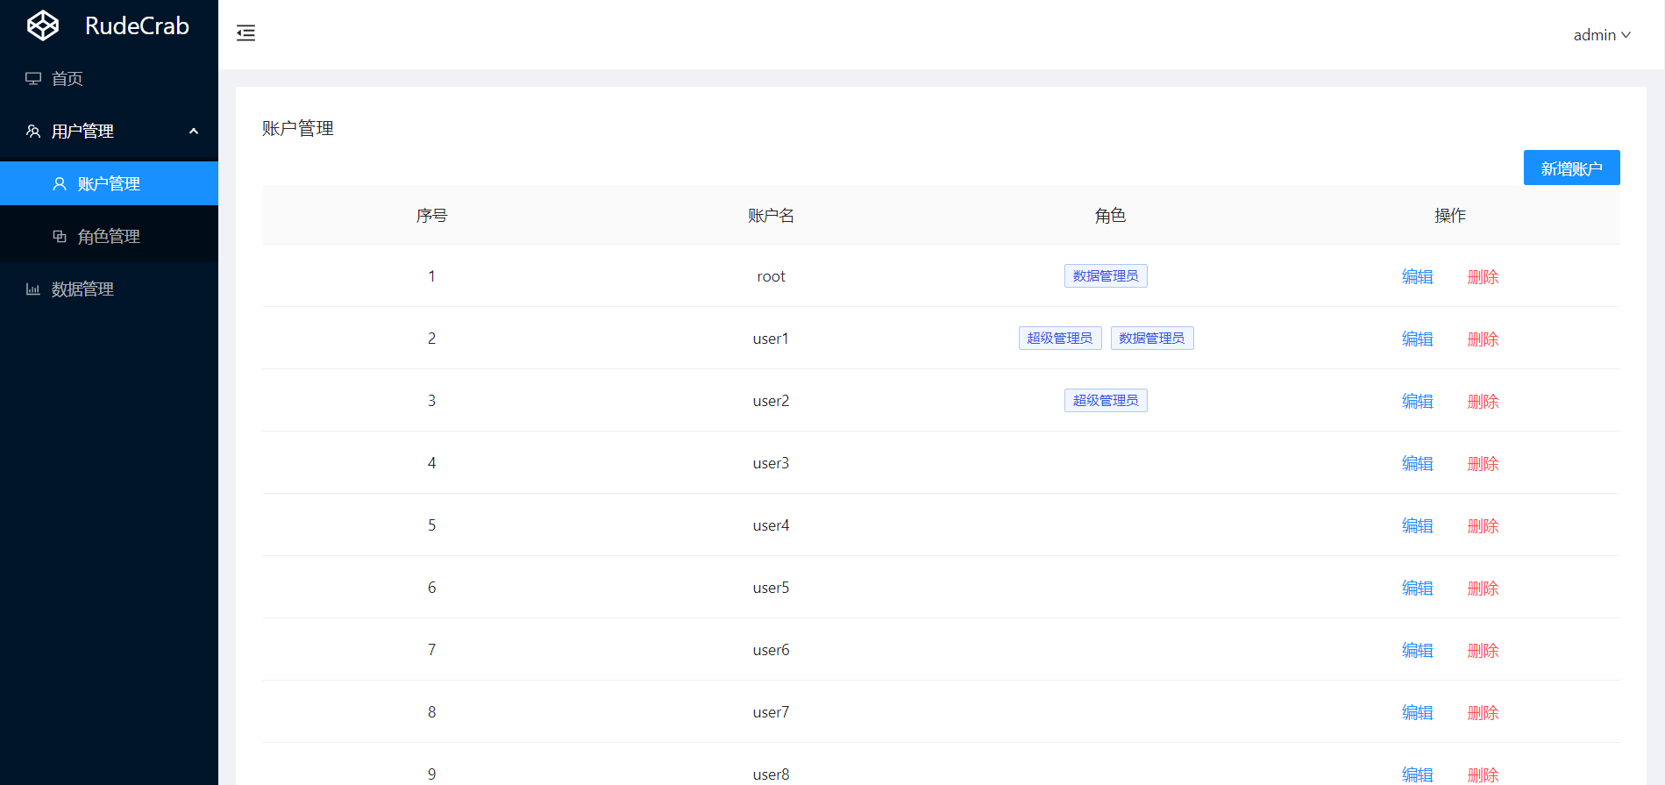The image size is (1665, 785).
Task: Click root's 数据管理员 role tag
Action: click(x=1106, y=275)
